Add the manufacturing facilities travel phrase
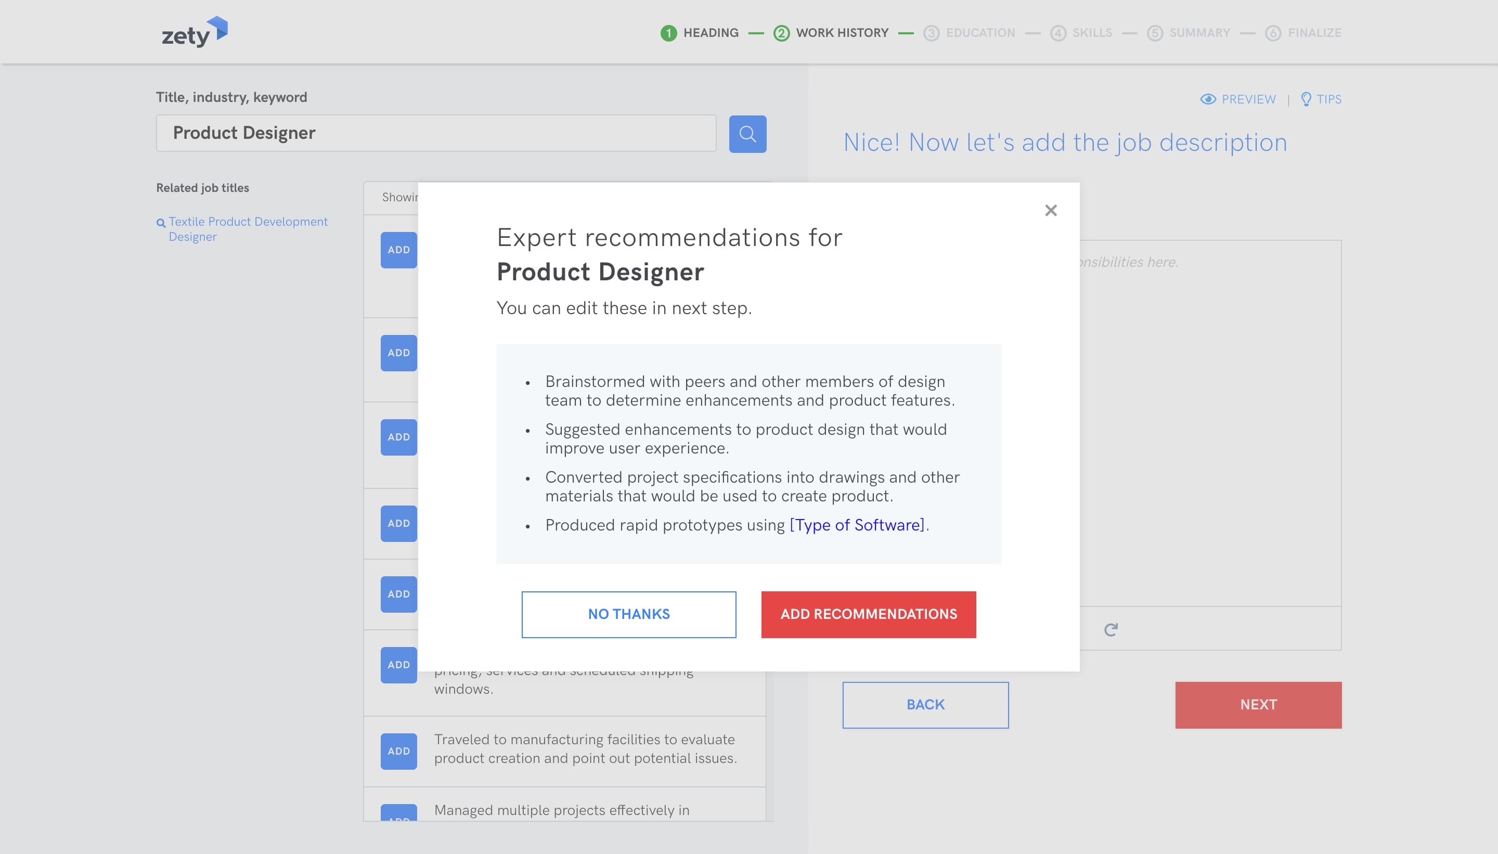This screenshot has width=1498, height=854. 398,751
